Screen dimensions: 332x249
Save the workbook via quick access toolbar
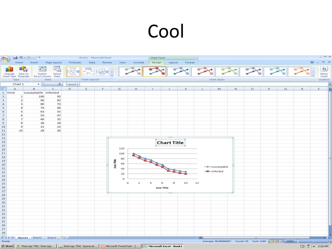click(15, 57)
